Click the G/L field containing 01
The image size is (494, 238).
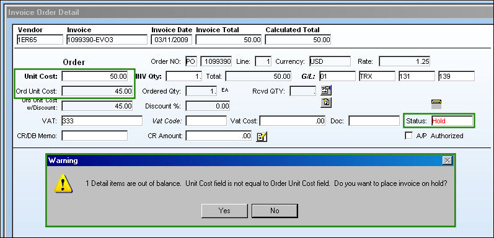point(337,76)
